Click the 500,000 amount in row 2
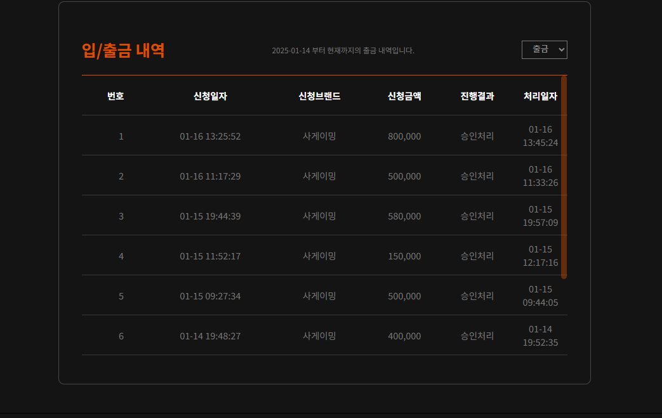This screenshot has width=662, height=418. (x=404, y=176)
